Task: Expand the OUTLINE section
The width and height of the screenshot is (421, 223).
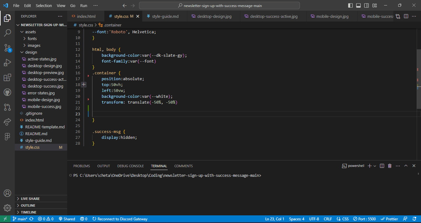Action: [28, 206]
